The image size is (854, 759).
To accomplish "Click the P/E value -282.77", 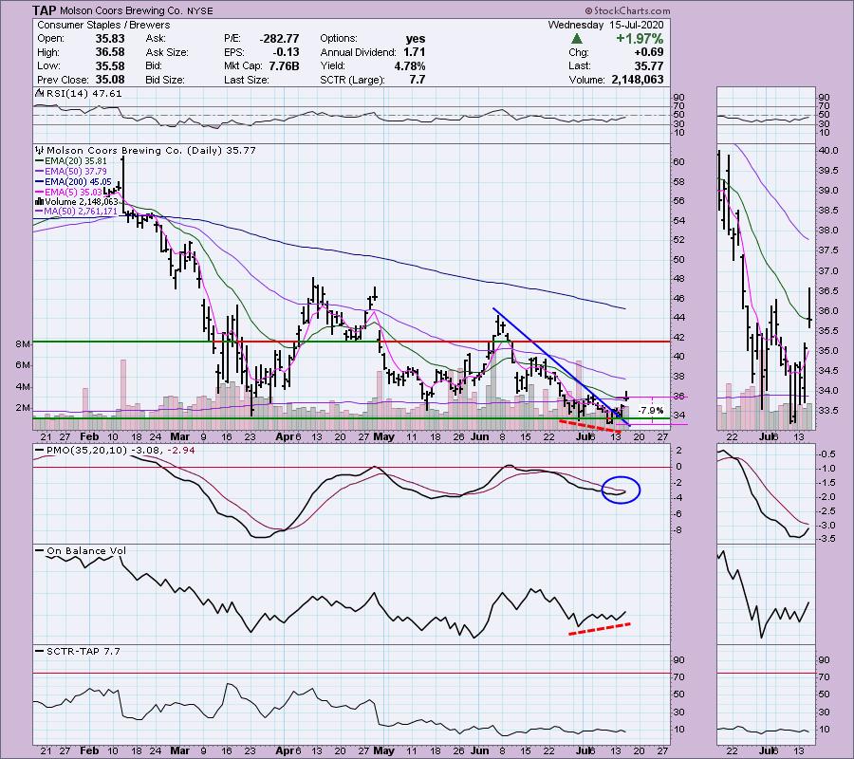I will (279, 39).
